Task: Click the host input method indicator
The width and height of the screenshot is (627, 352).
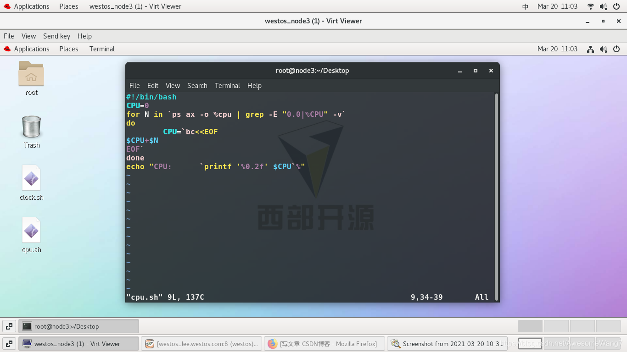Action: point(526,6)
